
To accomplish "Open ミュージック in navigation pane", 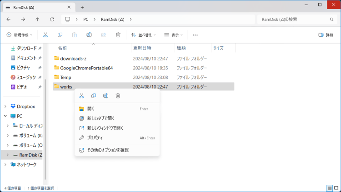I will (26, 77).
